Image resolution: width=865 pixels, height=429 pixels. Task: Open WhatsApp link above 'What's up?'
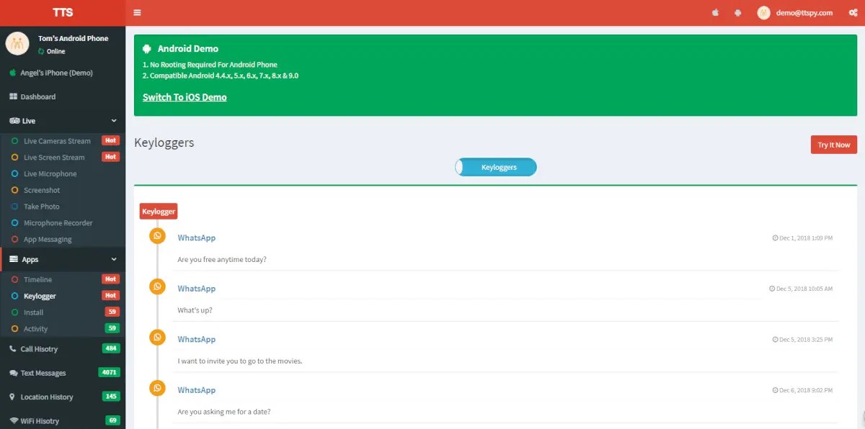point(197,289)
